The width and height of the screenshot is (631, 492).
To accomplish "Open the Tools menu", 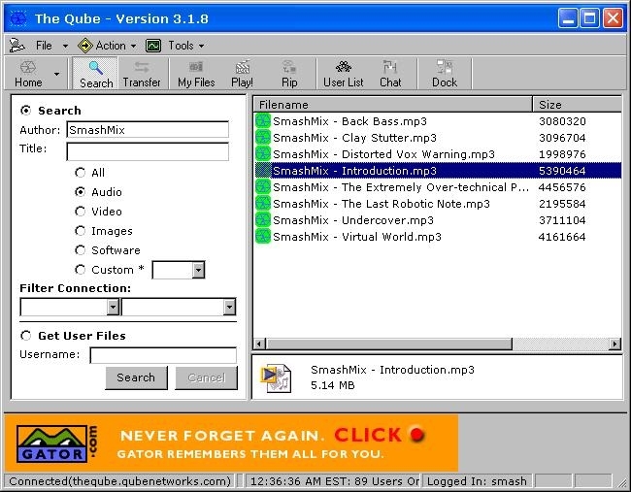I will [182, 46].
